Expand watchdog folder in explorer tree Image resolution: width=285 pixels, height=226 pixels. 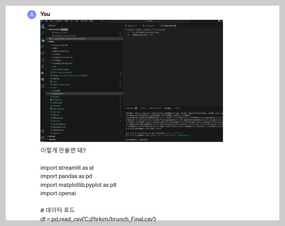57,60
